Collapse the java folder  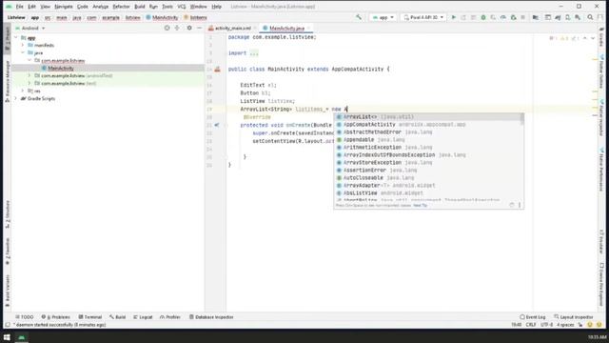(x=23, y=53)
